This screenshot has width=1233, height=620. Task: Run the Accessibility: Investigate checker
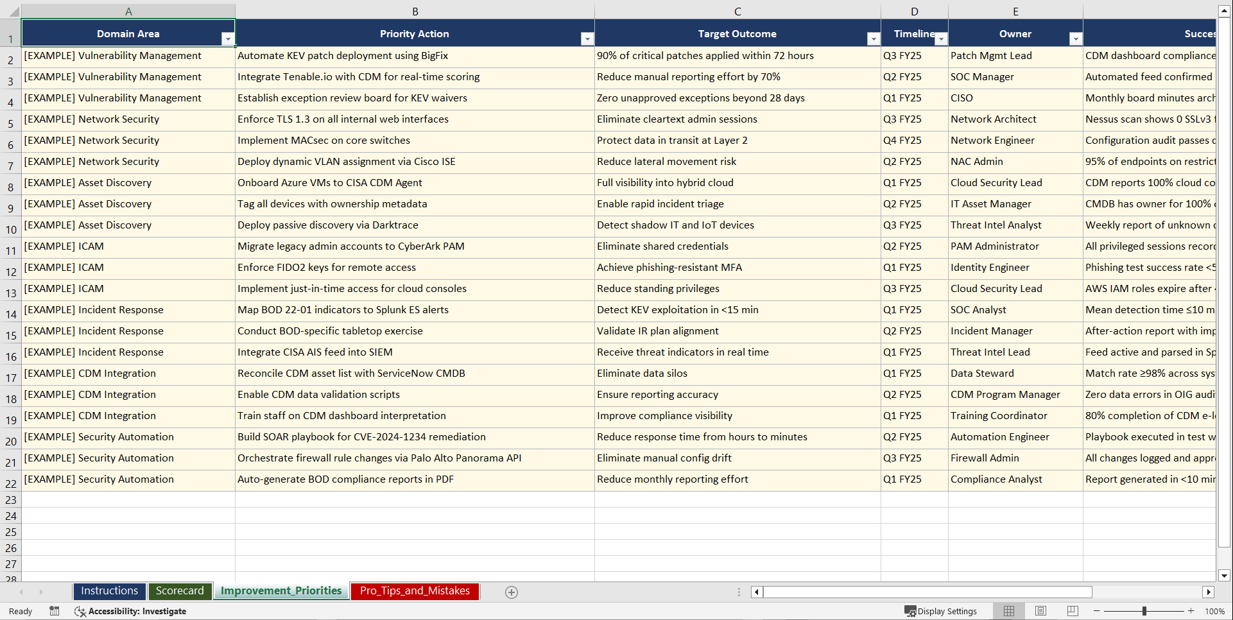click(x=131, y=611)
